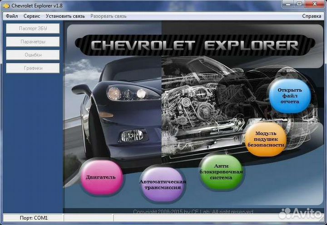The image size is (327, 225).
Task: Click Разорвать связь in menu bar
Action: click(x=109, y=16)
